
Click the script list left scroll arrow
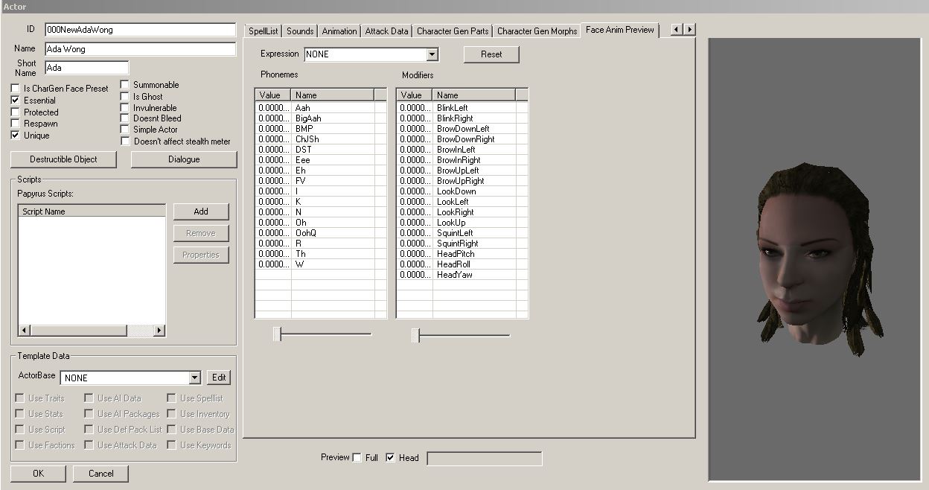[x=24, y=331]
